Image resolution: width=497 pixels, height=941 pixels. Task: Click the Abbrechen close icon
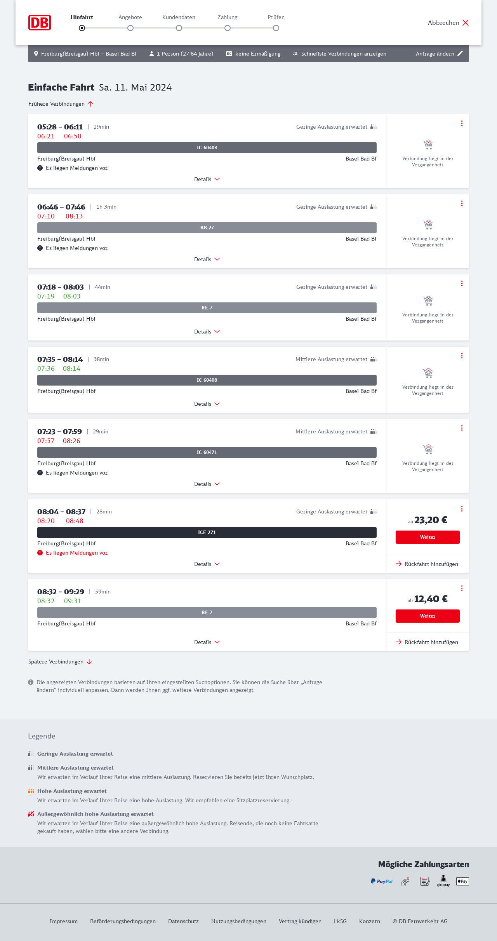click(x=466, y=23)
